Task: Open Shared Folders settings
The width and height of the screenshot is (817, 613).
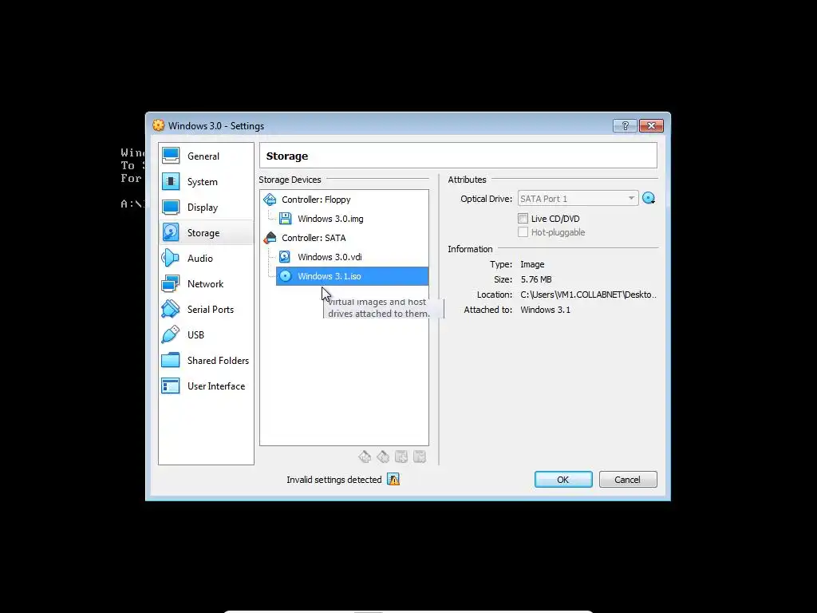Action: (206, 360)
